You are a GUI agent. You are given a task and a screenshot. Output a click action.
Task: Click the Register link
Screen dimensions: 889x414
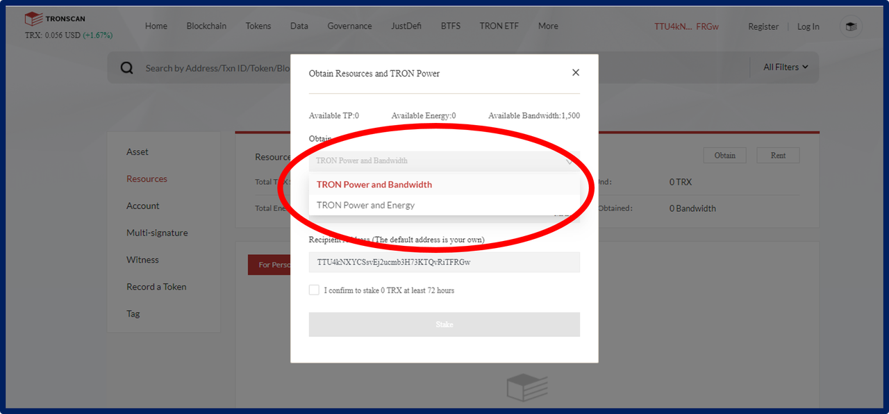(x=763, y=26)
